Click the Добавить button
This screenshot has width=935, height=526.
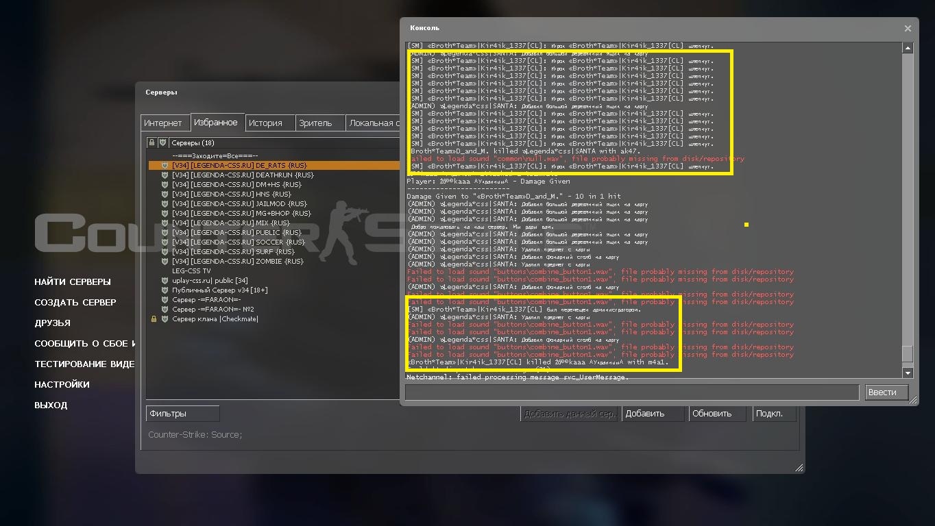coord(653,413)
